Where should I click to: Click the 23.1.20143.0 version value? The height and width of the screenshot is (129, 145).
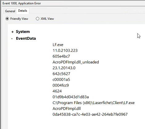64,68
